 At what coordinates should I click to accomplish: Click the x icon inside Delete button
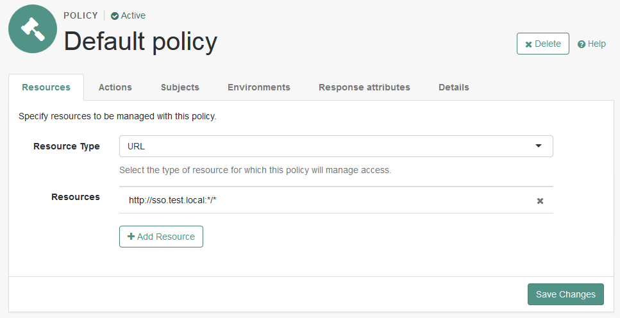(528, 44)
